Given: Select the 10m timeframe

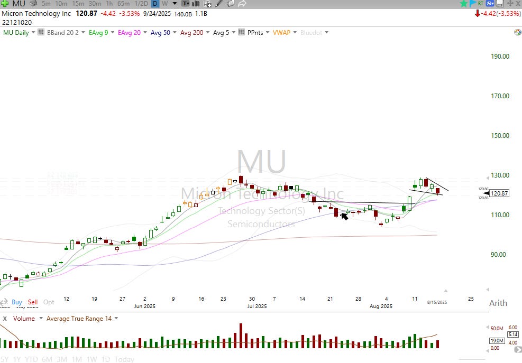Looking at the screenshot, I should click(61, 4).
